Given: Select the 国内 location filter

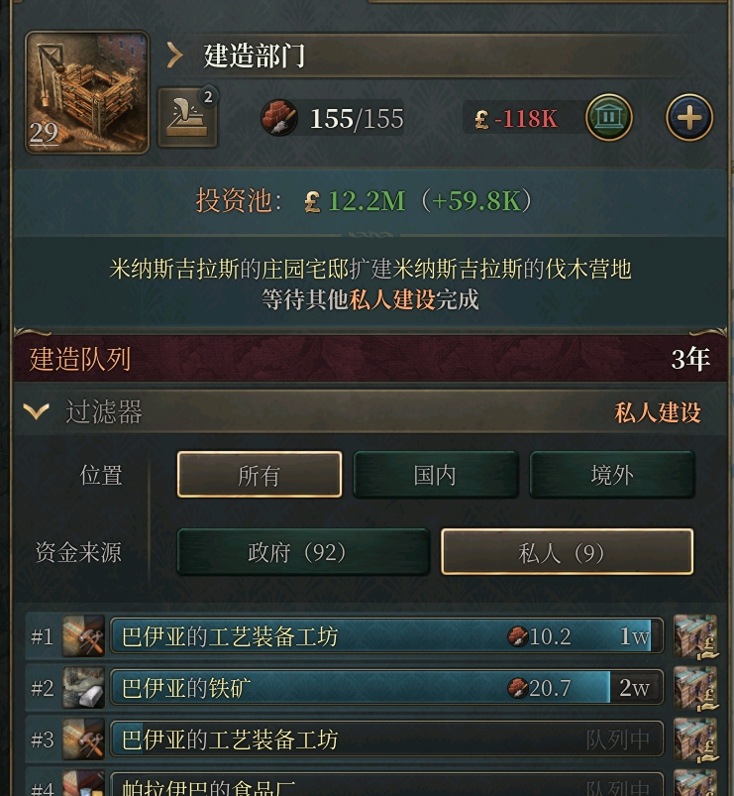Looking at the screenshot, I should pyautogui.click(x=435, y=475).
